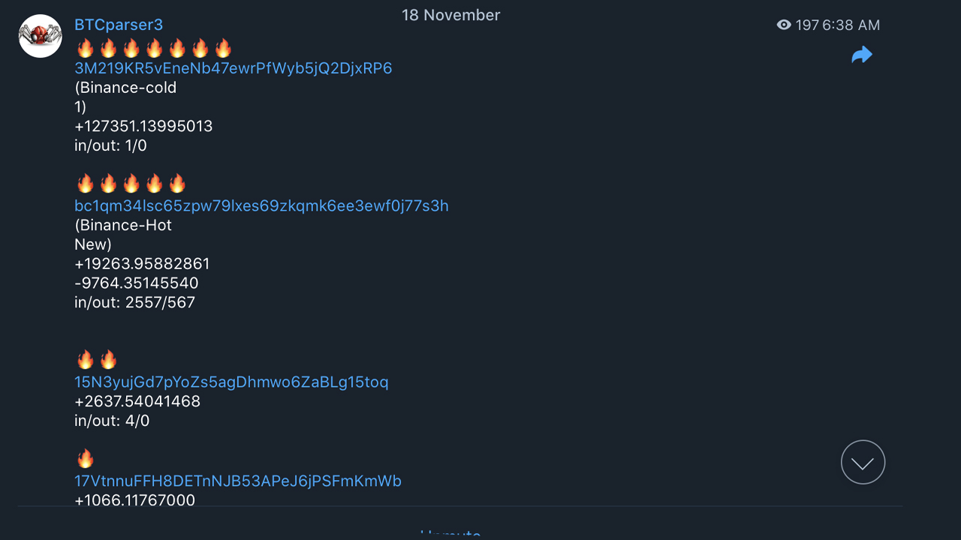Screen dimensions: 961x540
Task: Click the +2637.54041468 amount text
Action: pos(137,401)
